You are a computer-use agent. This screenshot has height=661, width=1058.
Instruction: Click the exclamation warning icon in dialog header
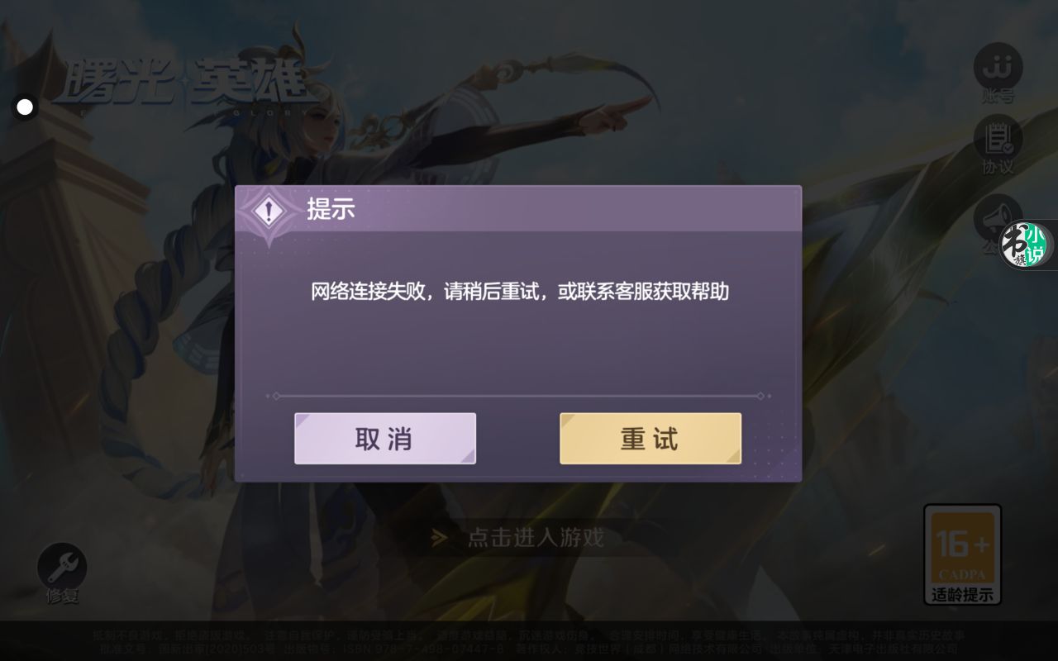[268, 210]
